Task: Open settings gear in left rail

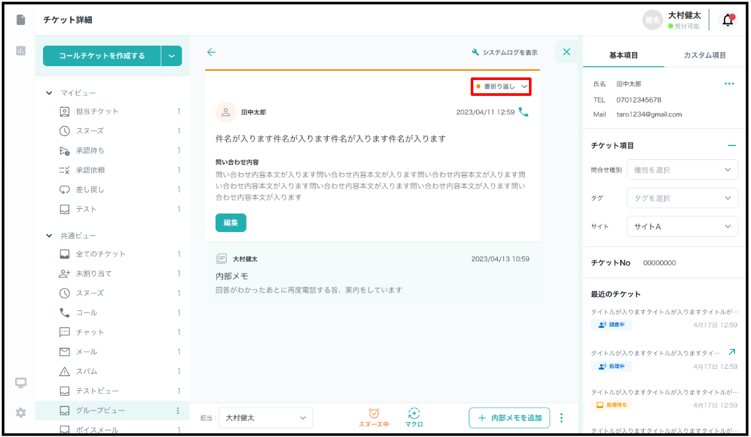Action: (20, 413)
